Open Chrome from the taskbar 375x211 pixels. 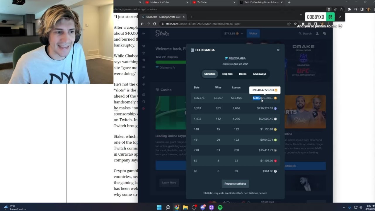pos(177,207)
